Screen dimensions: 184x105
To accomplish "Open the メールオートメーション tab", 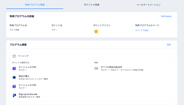I will coord(149,5).
